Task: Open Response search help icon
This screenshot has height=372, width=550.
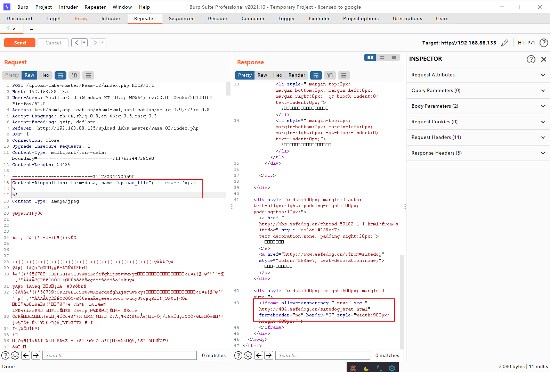Action: tap(238, 355)
